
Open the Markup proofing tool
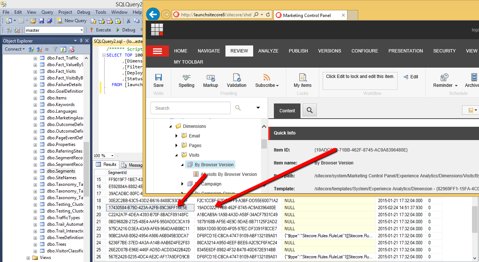click(x=210, y=81)
